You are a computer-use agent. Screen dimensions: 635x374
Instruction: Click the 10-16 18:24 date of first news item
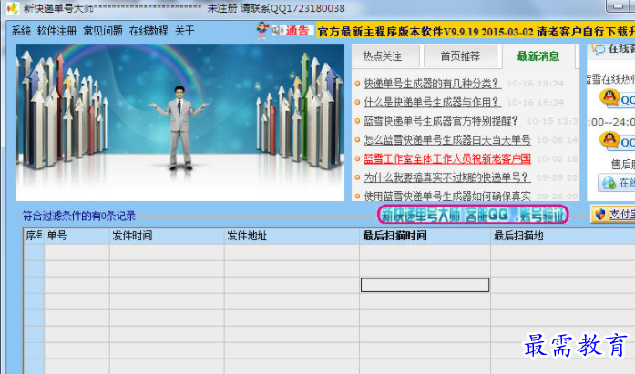click(536, 84)
